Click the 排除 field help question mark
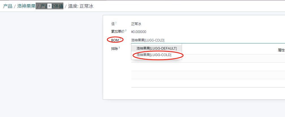This screenshot has width=285, height=117. point(119,48)
